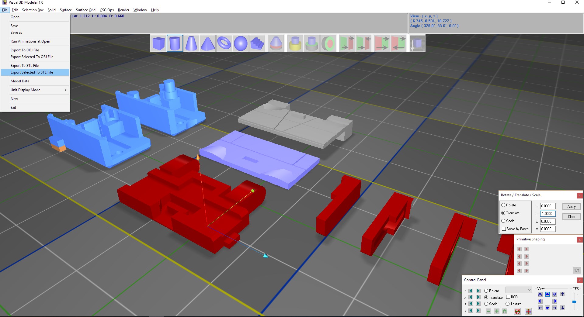The image size is (584, 317).
Task: Click Clear to reset transform values
Action: point(571,216)
